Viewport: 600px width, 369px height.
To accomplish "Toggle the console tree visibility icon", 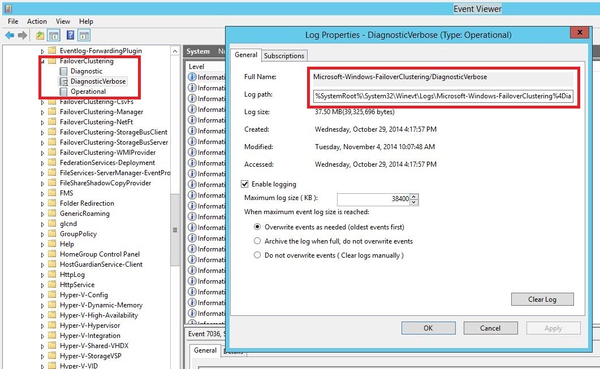I will [53, 35].
